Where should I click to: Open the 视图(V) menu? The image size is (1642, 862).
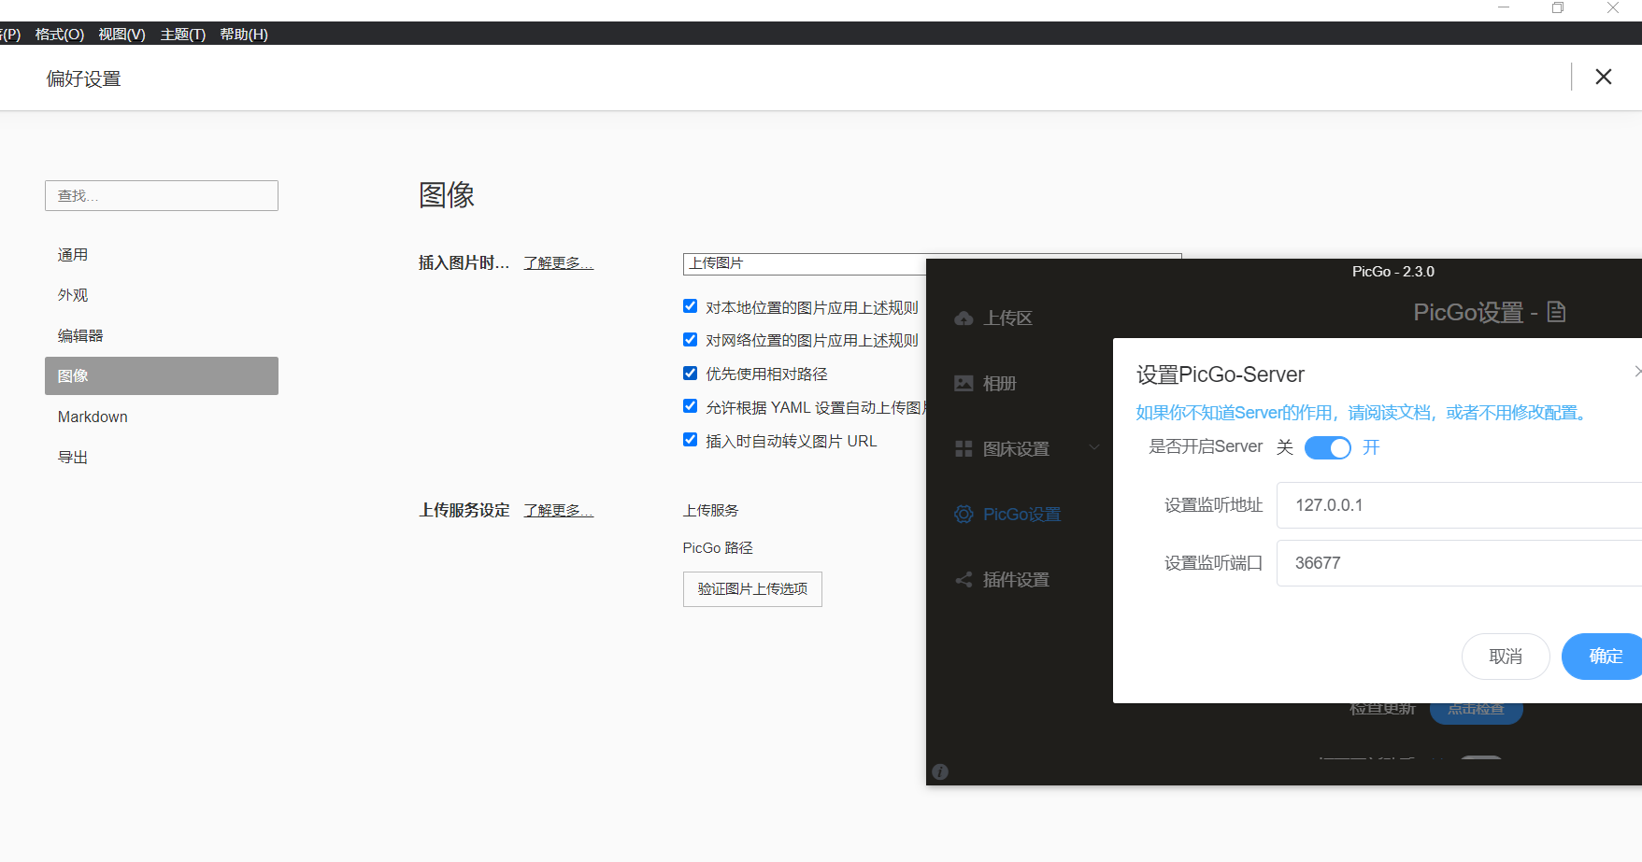pyautogui.click(x=122, y=35)
